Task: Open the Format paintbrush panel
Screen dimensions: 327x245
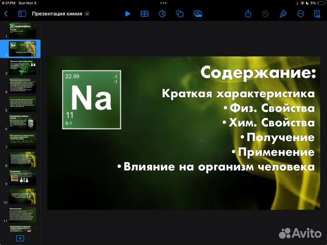Action: 283,14
